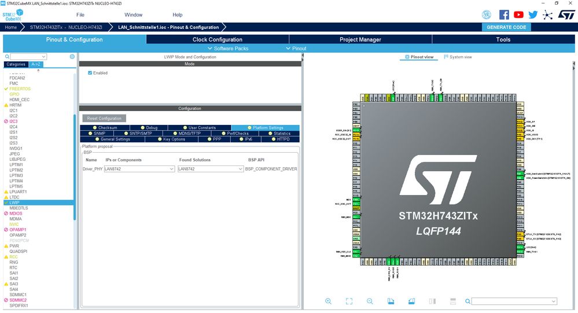Open the SNMP settings tab
This screenshot has height=313, width=578.
pyautogui.click(x=97, y=134)
